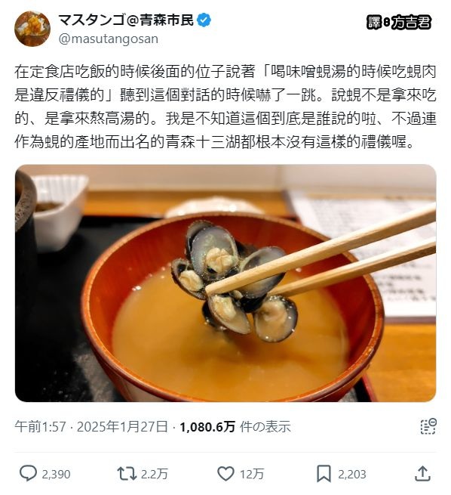This screenshot has width=451, height=495.
Task: Click the 譯:方吉君 watermark label
Action: pos(399,23)
